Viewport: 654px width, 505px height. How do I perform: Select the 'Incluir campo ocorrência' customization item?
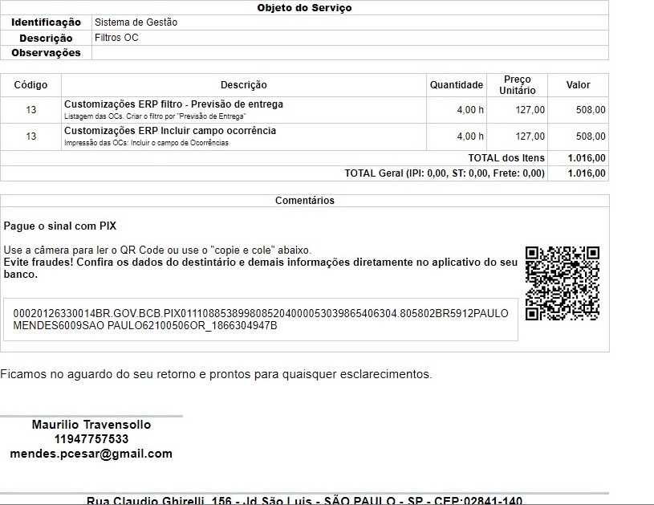tap(170, 131)
